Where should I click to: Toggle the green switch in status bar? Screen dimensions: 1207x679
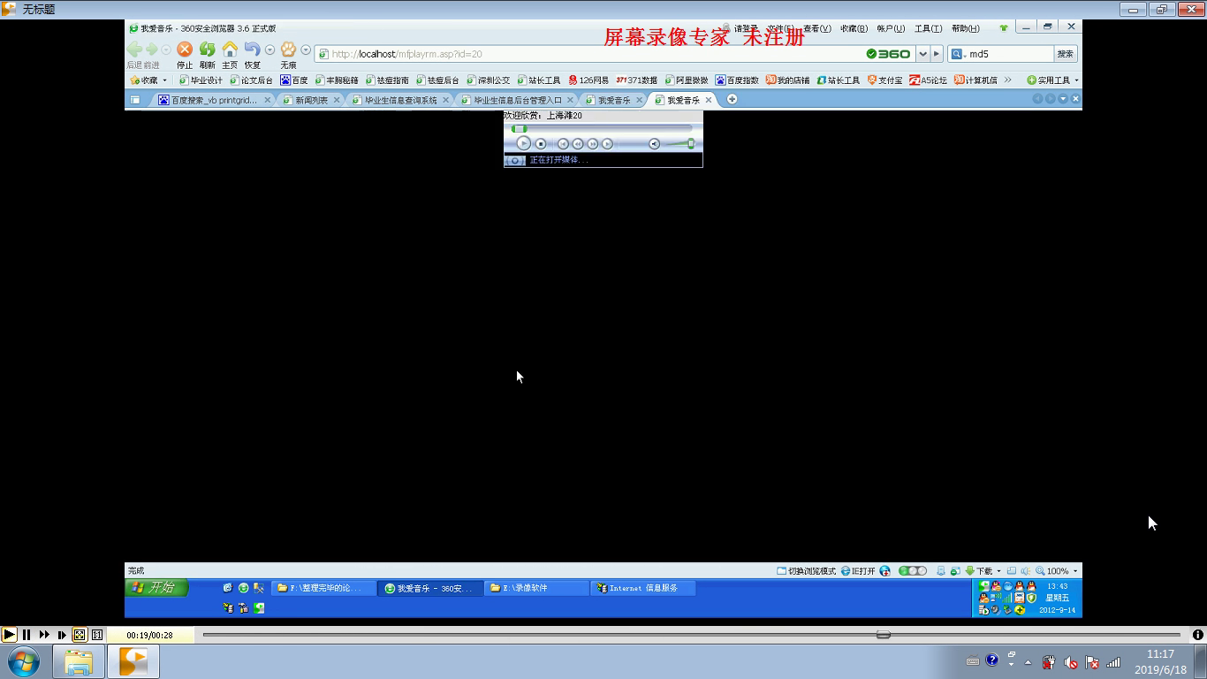(913, 571)
